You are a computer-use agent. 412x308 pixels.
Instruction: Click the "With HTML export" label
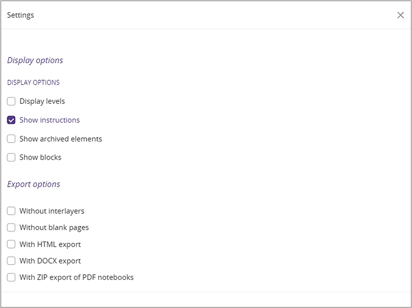[x=50, y=244]
